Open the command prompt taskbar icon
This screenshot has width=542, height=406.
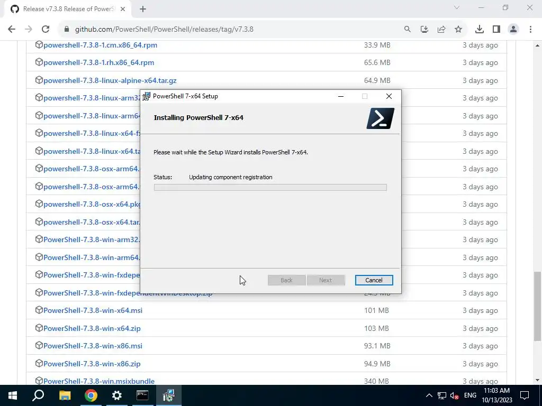coord(142,395)
